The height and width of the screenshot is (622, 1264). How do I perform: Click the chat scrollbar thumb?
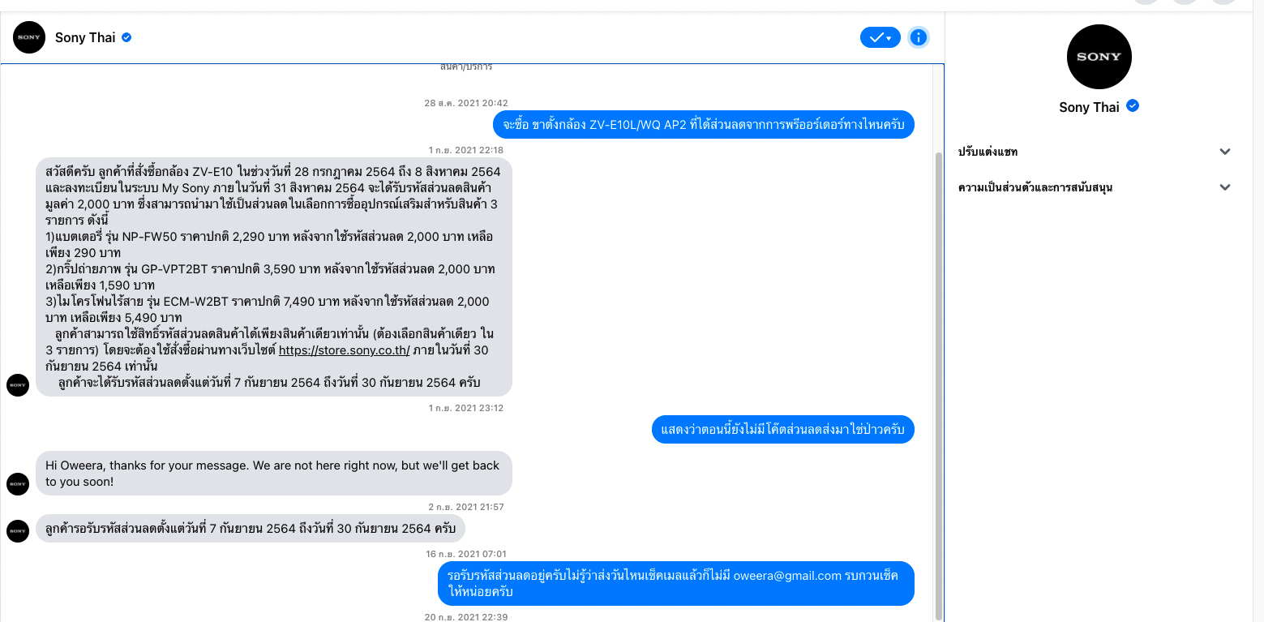939,385
